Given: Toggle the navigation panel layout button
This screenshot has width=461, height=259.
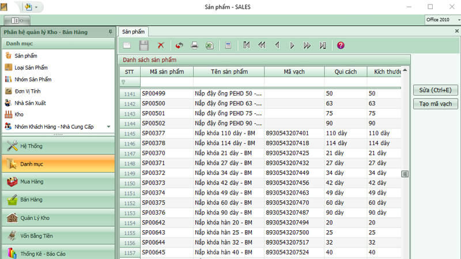Looking at the screenshot, I should point(17,20).
